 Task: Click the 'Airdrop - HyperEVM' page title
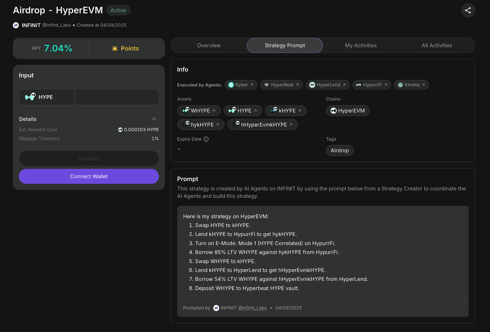tap(58, 10)
